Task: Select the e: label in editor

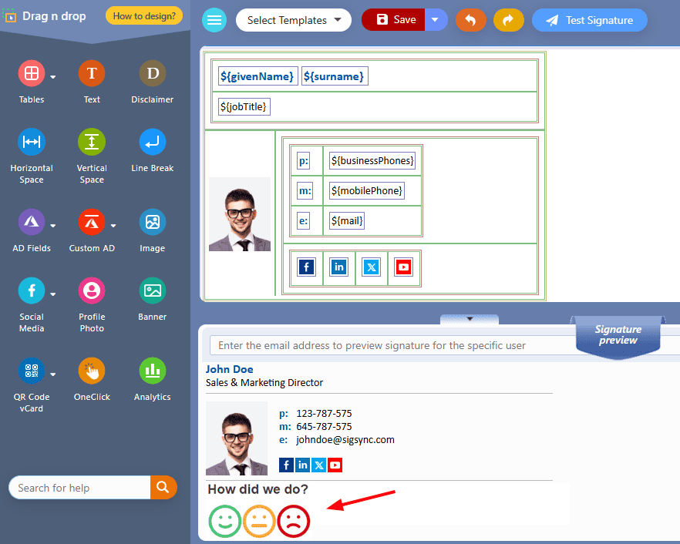Action: click(303, 220)
